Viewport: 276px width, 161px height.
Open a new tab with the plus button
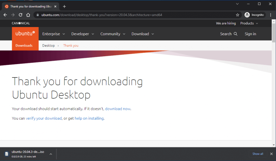pos(64,6)
